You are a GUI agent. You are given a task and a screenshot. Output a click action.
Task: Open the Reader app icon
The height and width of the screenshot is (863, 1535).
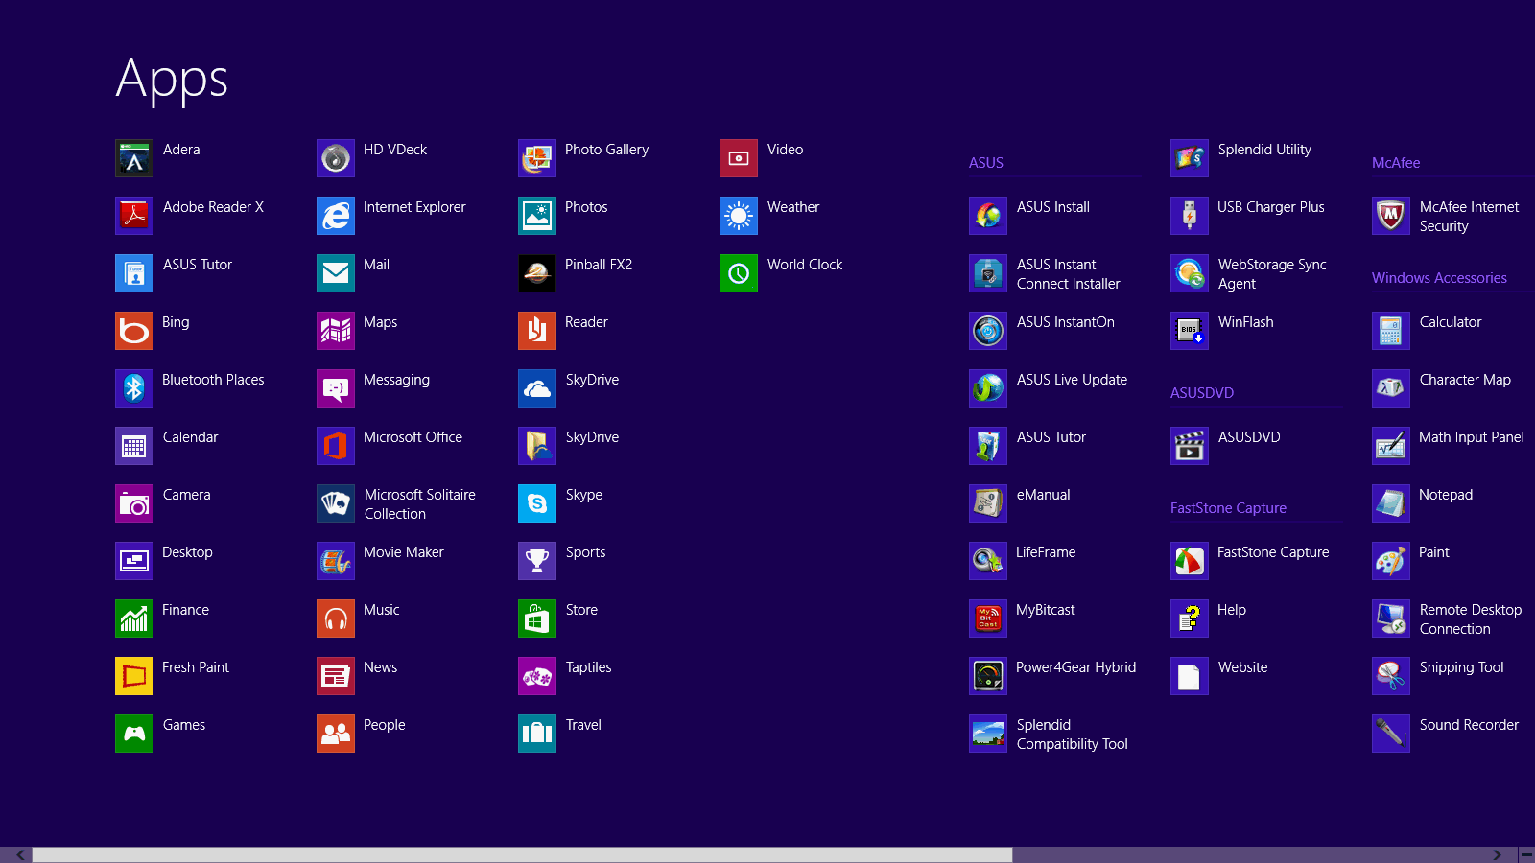[537, 331]
